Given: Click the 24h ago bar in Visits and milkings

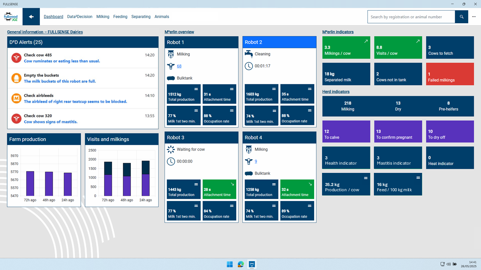Looking at the screenshot, I should (x=146, y=178).
